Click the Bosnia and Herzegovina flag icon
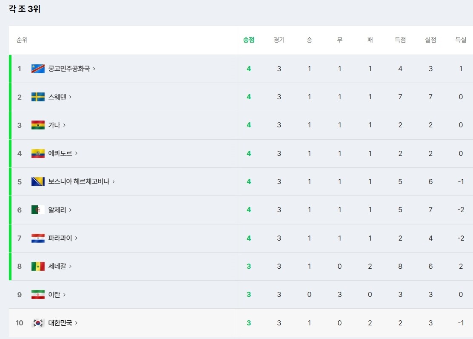Viewport: 473px width, 339px height. (38, 181)
